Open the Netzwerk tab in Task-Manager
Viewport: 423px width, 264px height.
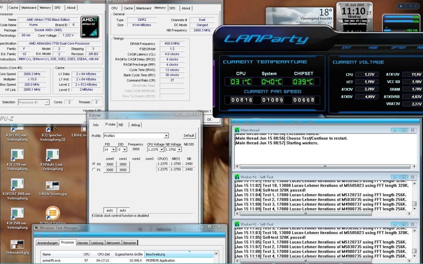point(113,243)
